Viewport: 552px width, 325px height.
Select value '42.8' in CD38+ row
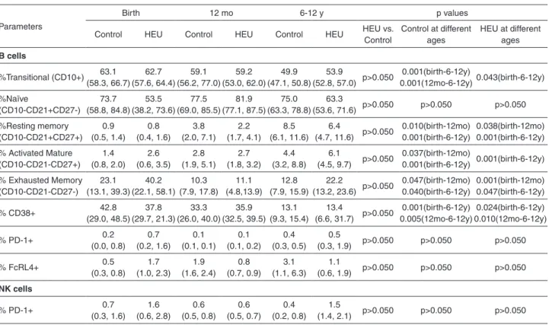point(108,207)
